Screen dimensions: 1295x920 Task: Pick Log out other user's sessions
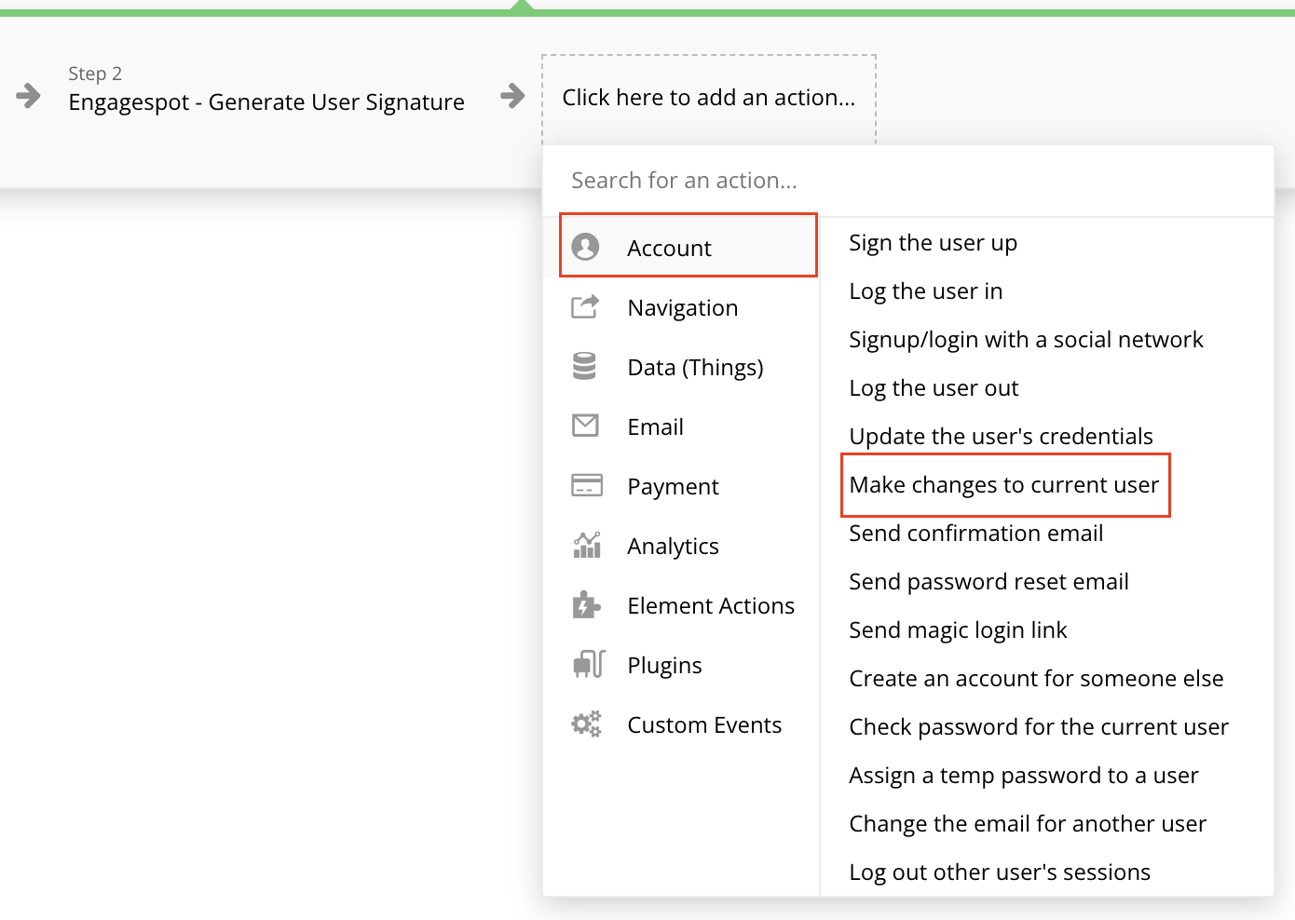tap(1000, 873)
